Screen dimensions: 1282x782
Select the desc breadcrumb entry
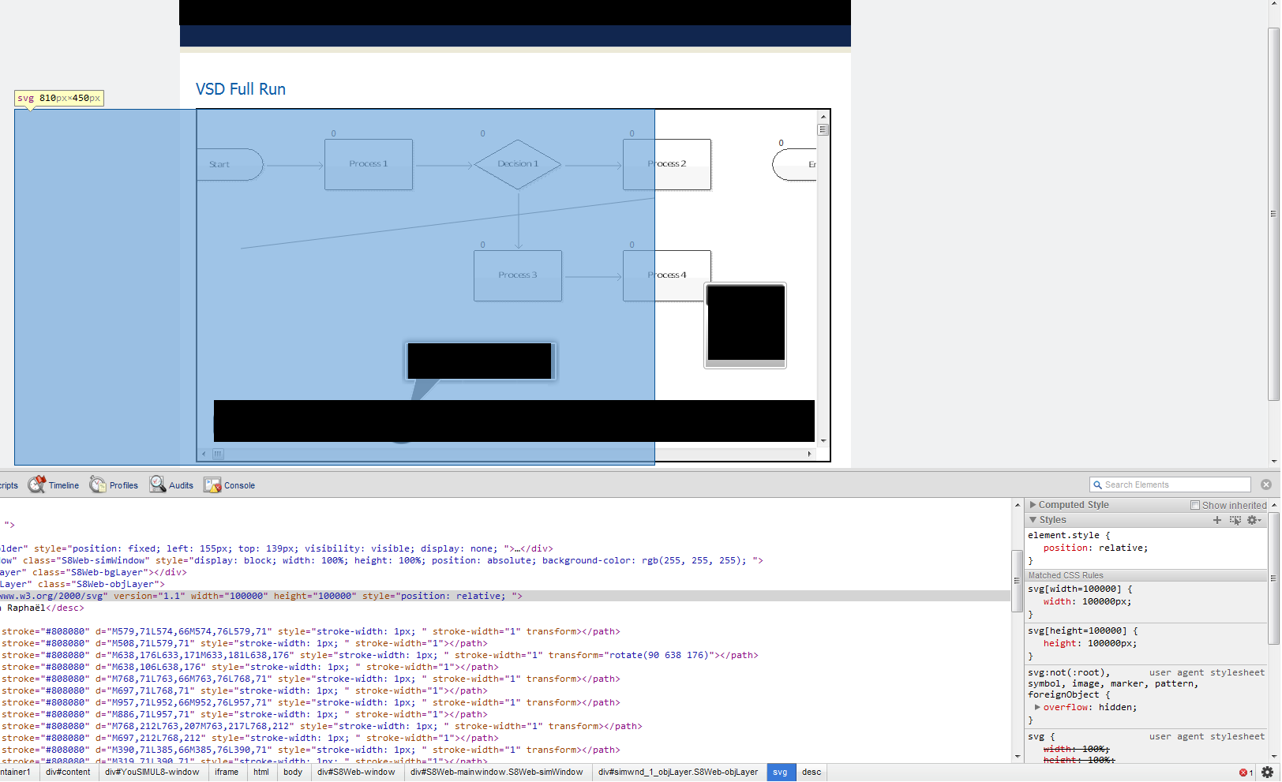811,773
